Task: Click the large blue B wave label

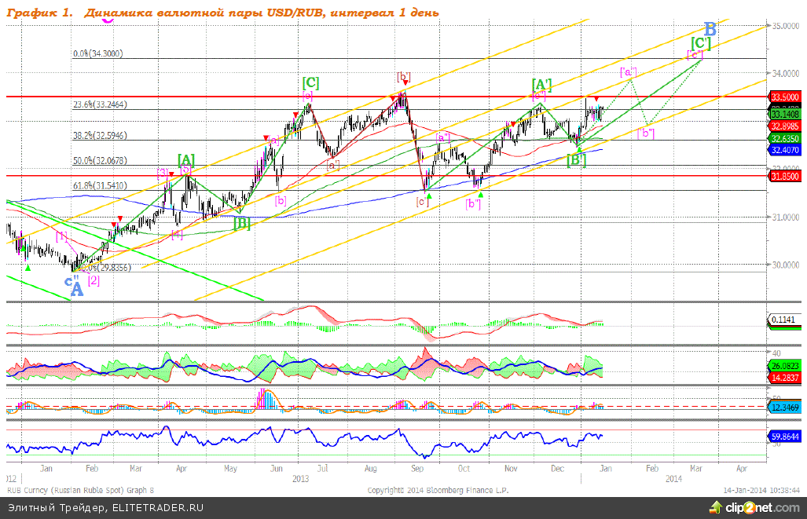Action: pyautogui.click(x=710, y=29)
